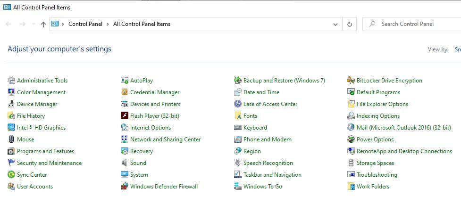Click the Sound speaker icon
This screenshot has width=461, height=221.
pos(125,163)
